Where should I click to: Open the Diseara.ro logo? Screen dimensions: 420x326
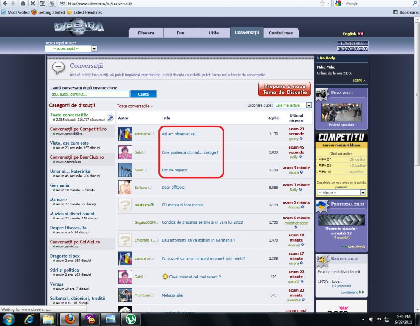click(79, 27)
